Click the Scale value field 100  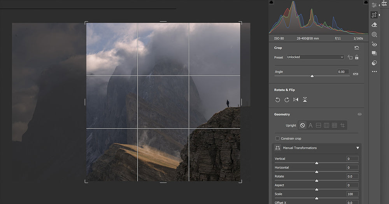pyautogui.click(x=352, y=194)
